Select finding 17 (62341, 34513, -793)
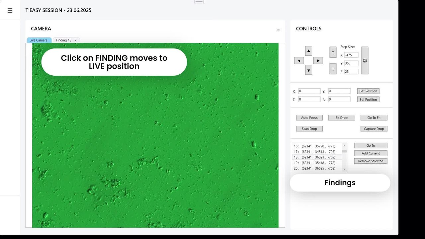Image resolution: width=425 pixels, height=239 pixels. pyautogui.click(x=317, y=152)
